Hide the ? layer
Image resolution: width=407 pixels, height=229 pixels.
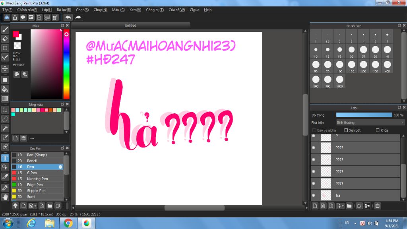click(x=314, y=136)
